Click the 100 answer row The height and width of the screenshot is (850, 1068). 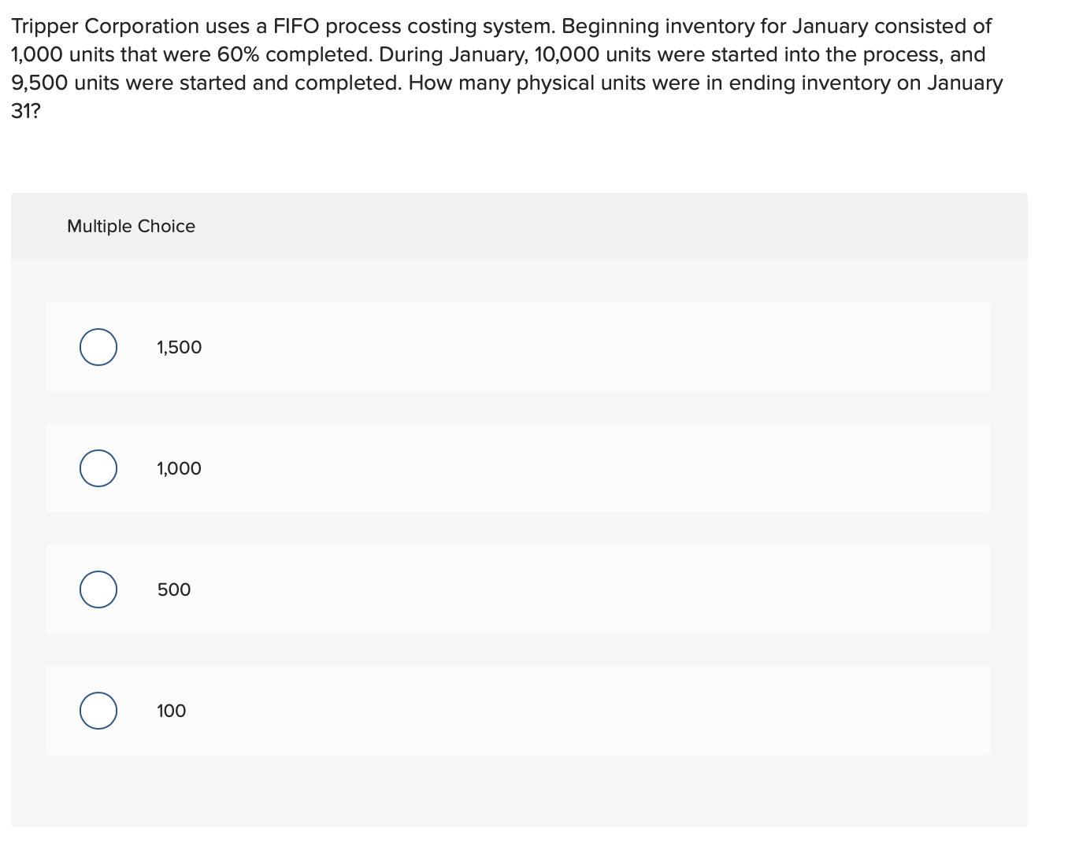coord(518,710)
